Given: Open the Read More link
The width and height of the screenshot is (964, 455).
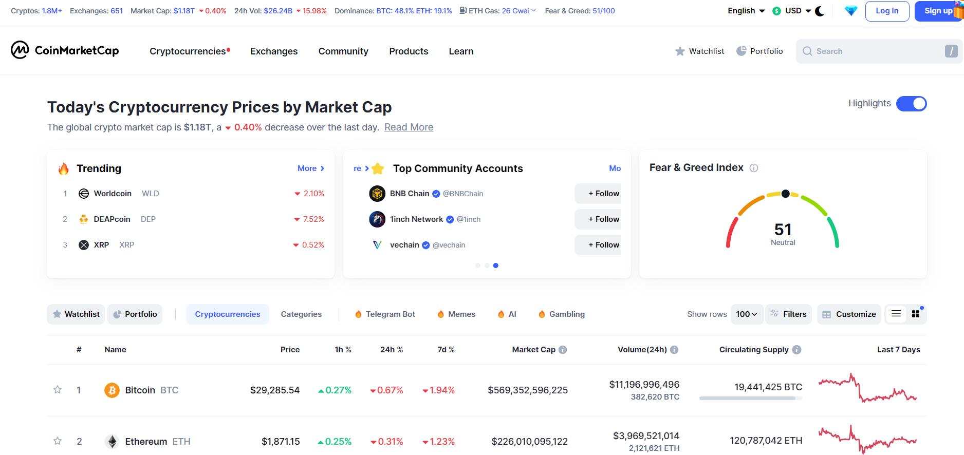Looking at the screenshot, I should coord(409,127).
